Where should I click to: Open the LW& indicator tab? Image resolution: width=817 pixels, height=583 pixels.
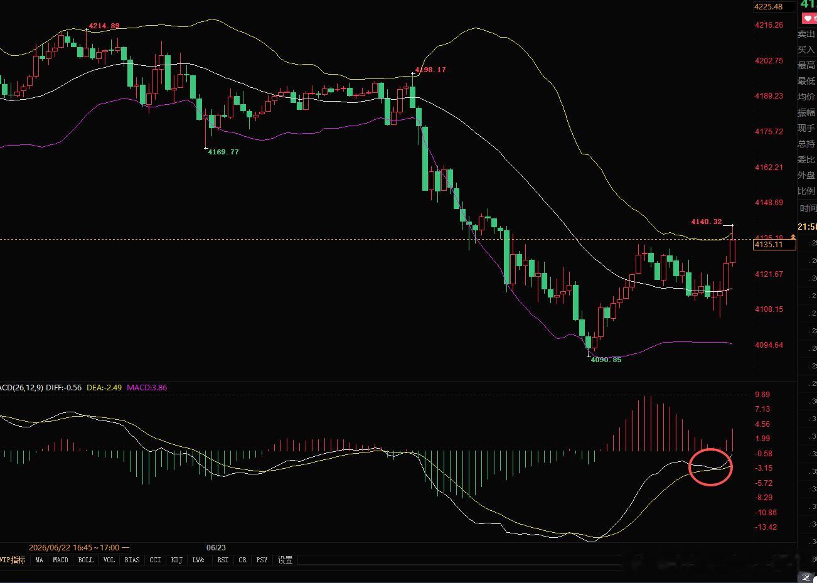pyautogui.click(x=198, y=560)
